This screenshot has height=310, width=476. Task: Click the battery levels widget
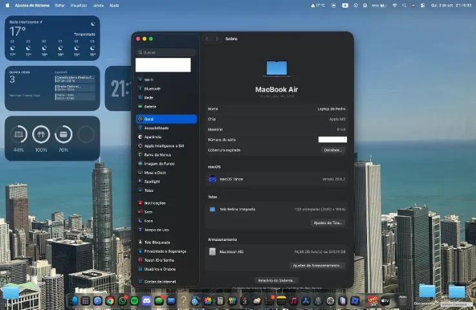click(52, 139)
